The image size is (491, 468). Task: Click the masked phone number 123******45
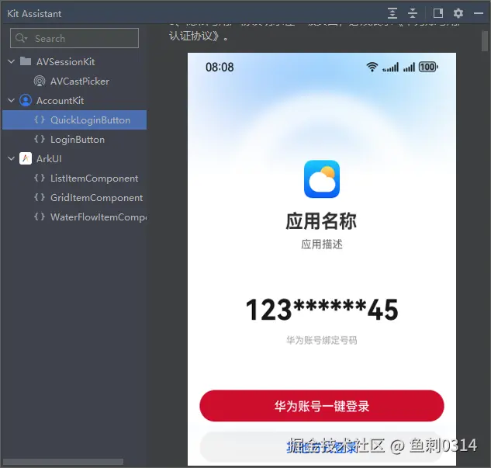(x=322, y=310)
